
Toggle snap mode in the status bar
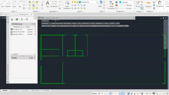click(x=102, y=93)
